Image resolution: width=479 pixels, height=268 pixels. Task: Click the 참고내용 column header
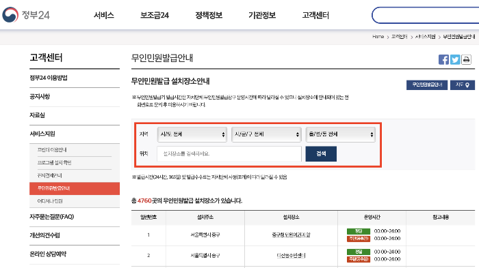[x=441, y=217]
